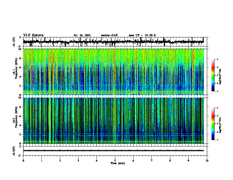This screenshot has height=180, width=233.
Task: Click time axis tick label "0"
Action: point(23,161)
